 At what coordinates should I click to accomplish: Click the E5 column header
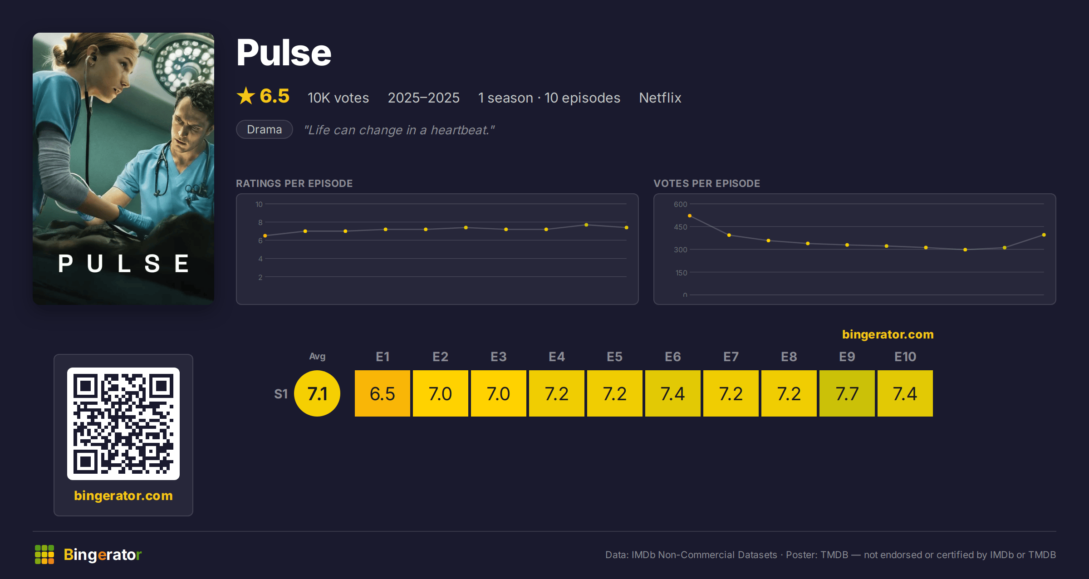[615, 357]
